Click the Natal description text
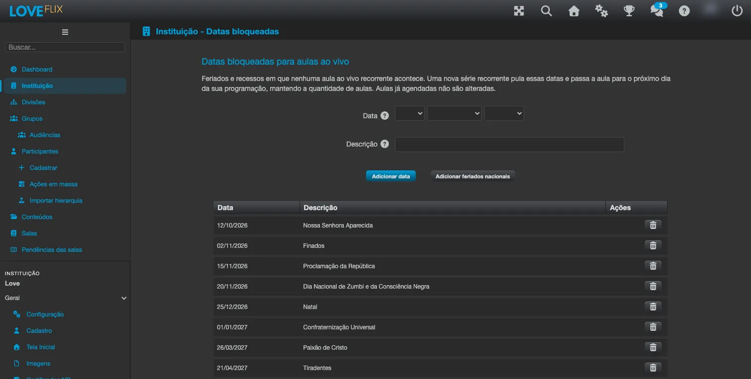This screenshot has width=751, height=379. coord(310,307)
